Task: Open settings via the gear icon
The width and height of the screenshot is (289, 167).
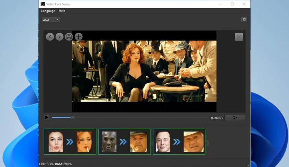Action: click(244, 19)
